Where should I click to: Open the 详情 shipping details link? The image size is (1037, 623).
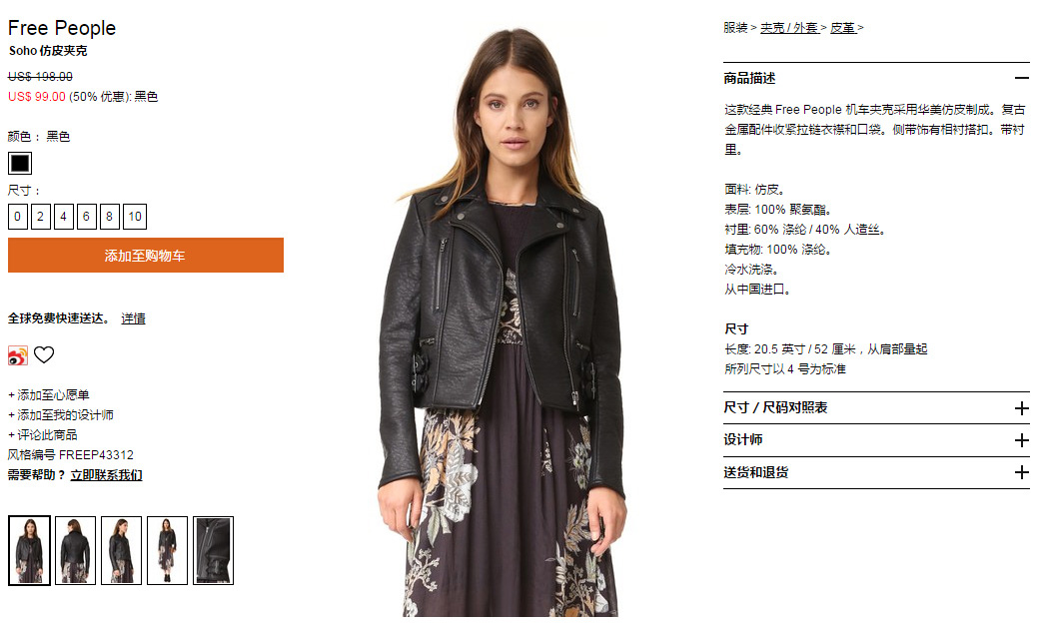click(x=133, y=318)
